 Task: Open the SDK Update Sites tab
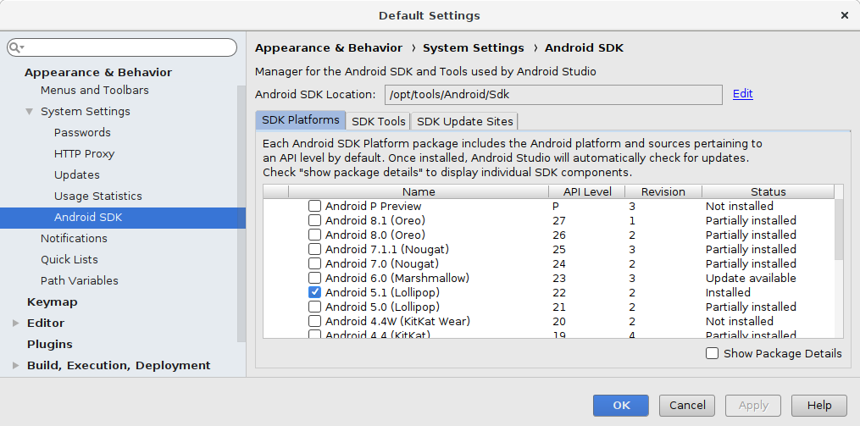click(x=464, y=121)
